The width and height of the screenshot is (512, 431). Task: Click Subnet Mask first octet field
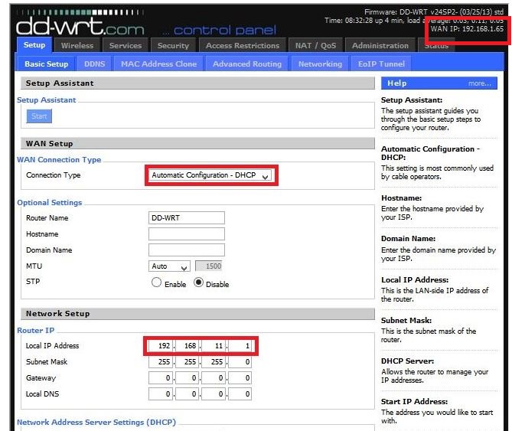161,362
